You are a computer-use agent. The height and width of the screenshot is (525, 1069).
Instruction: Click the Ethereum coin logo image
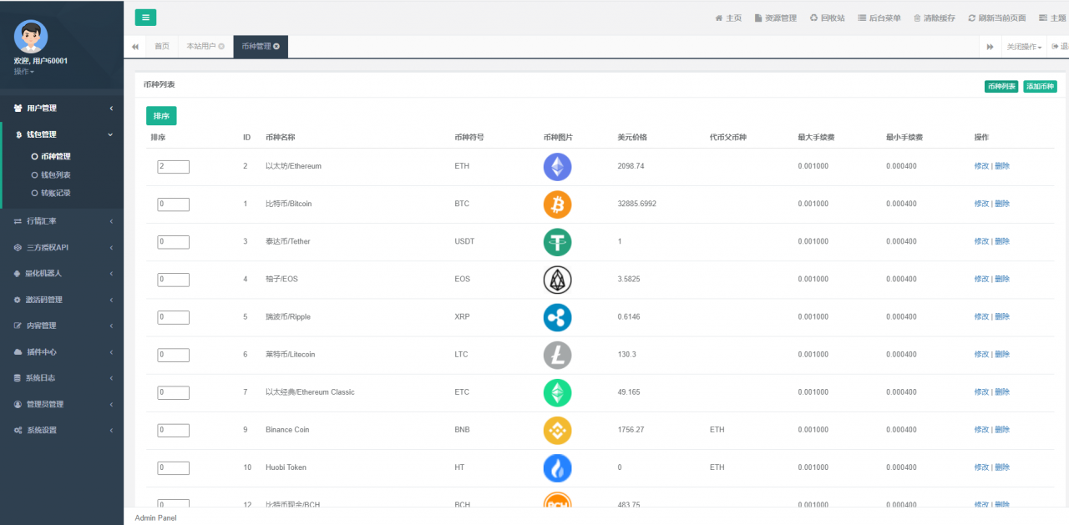[x=557, y=167]
